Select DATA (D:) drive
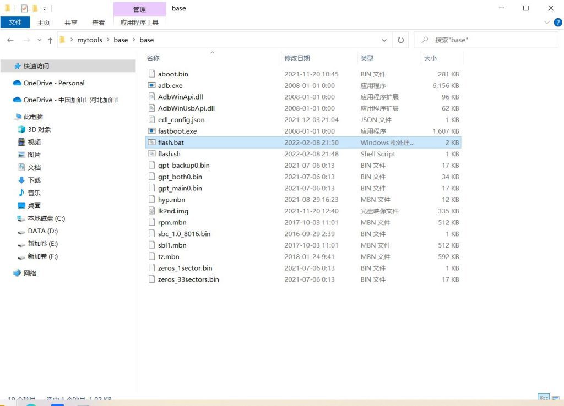The height and width of the screenshot is (406, 564). (x=42, y=231)
